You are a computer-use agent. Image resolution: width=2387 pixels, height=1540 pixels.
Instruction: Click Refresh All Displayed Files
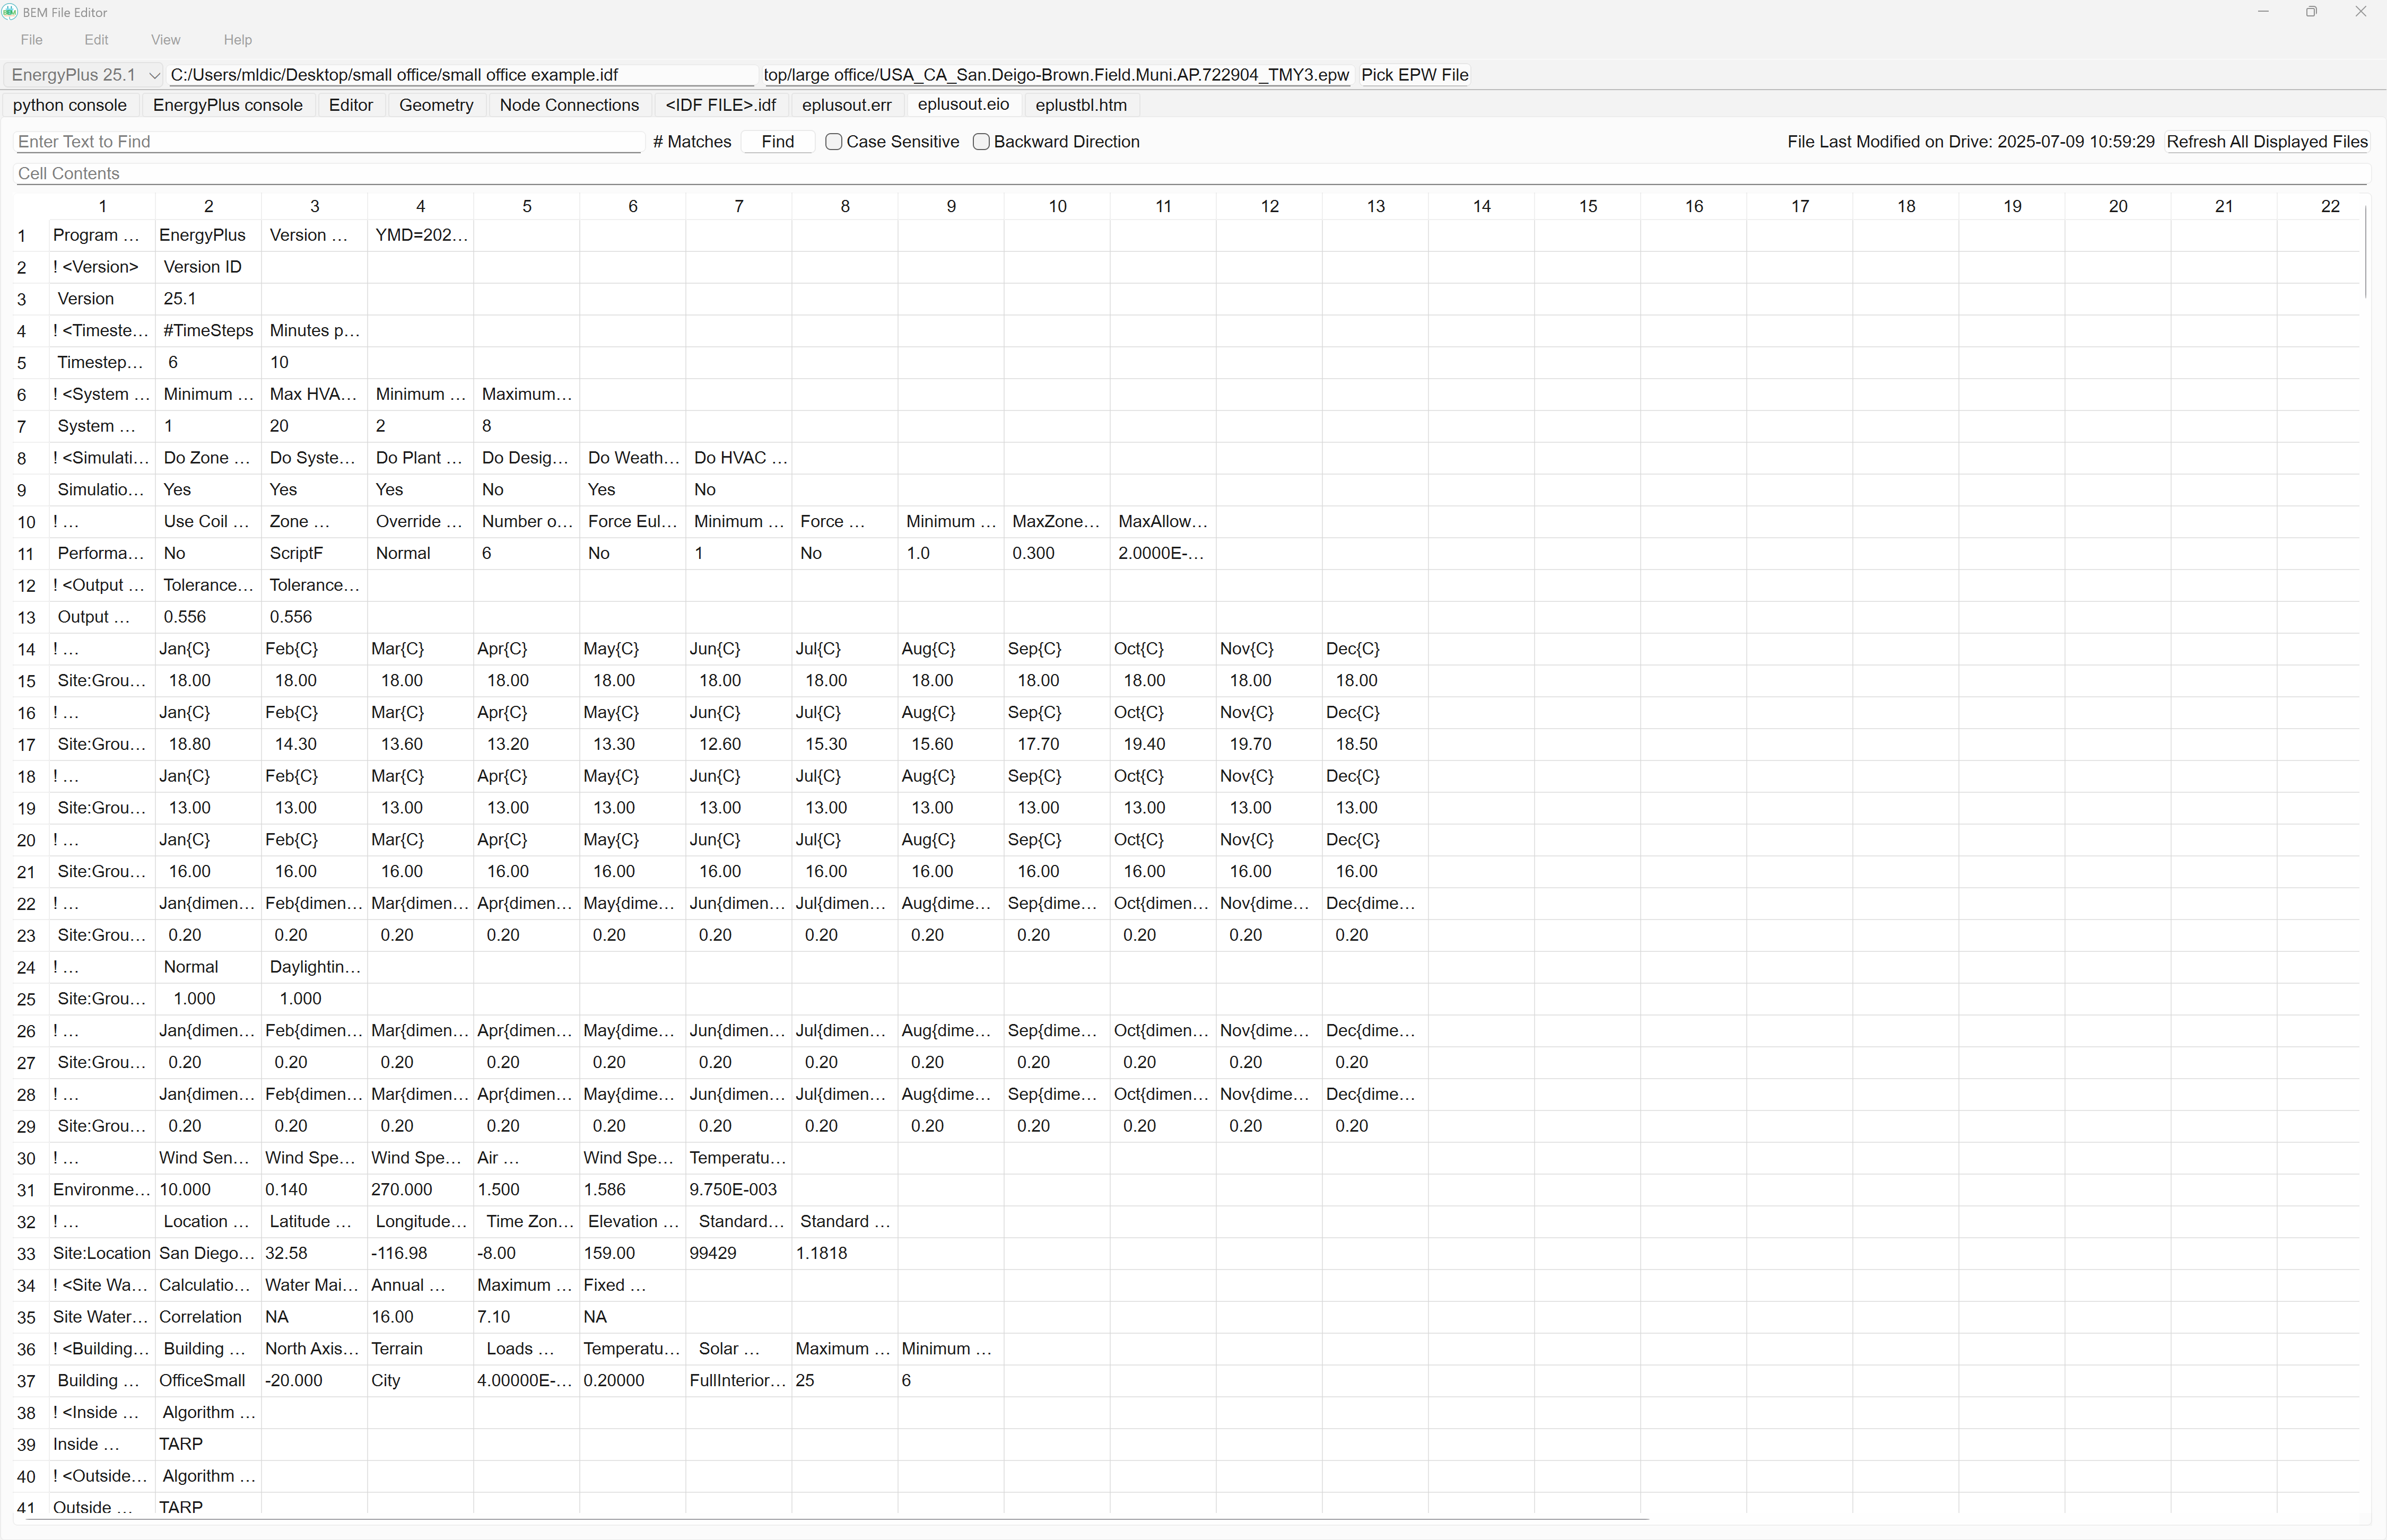tap(2267, 142)
